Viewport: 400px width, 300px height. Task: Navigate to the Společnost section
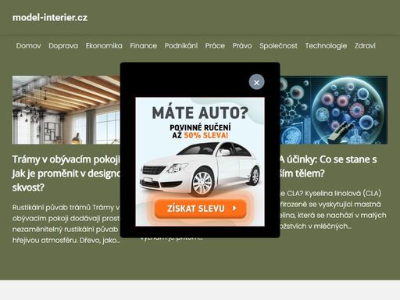[x=278, y=46]
